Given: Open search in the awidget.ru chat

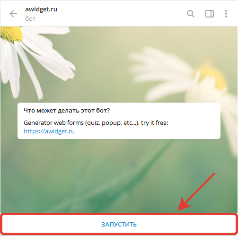Looking at the screenshot, I should click(x=191, y=14).
